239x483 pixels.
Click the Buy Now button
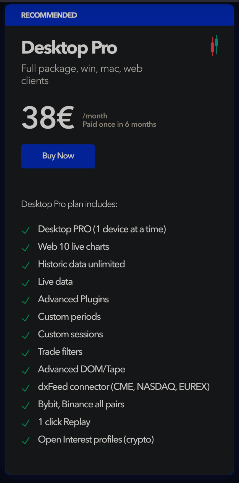click(58, 156)
